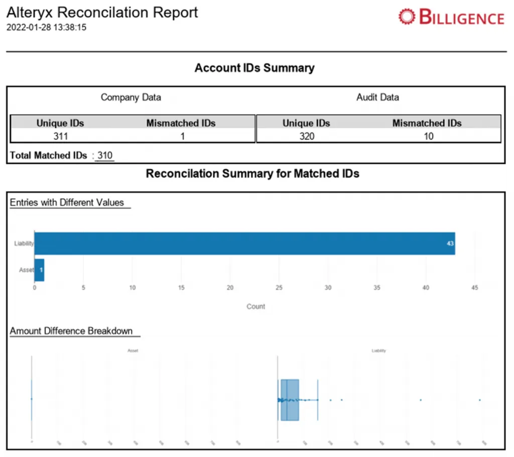
Task: Click the timestamp "2022-01-28 13:38:15"
Action: point(46,27)
